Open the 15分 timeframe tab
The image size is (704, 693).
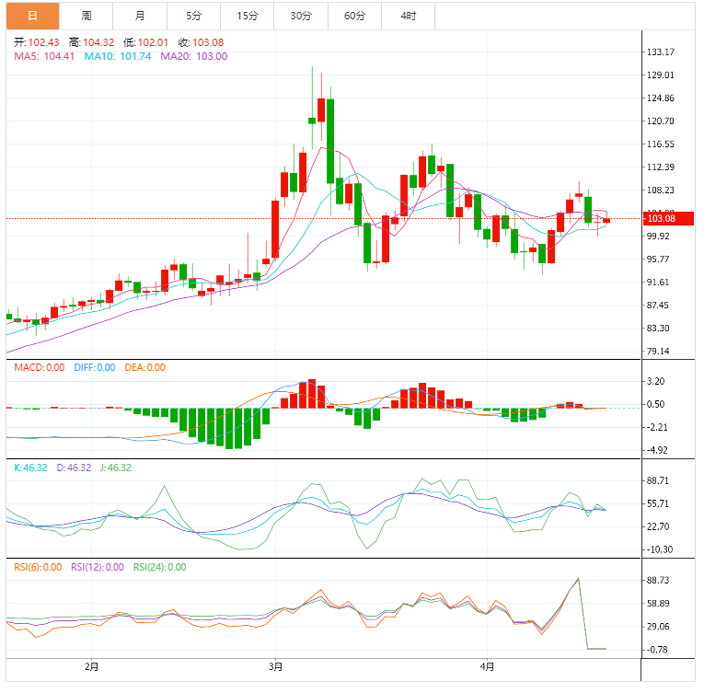pyautogui.click(x=248, y=16)
